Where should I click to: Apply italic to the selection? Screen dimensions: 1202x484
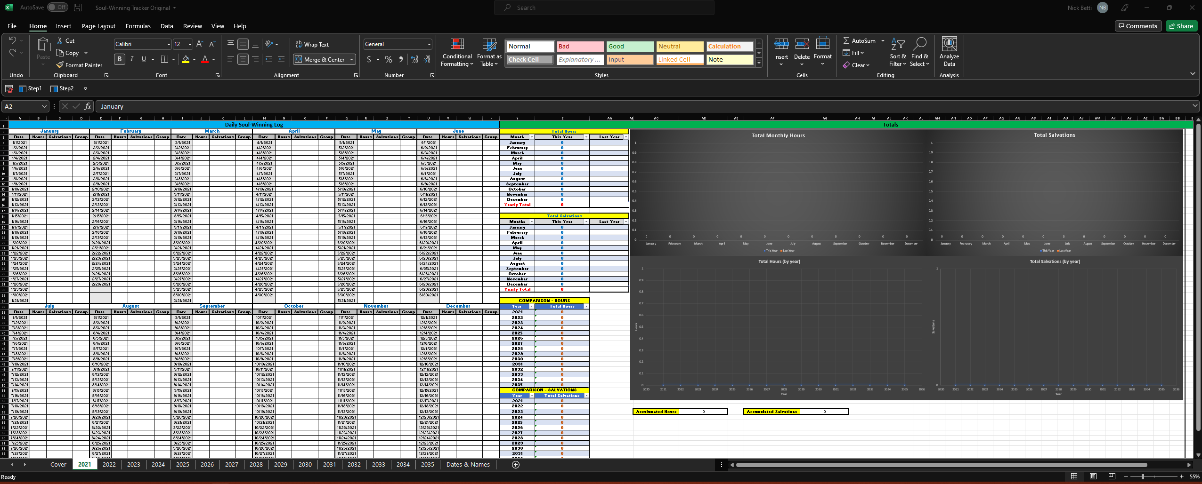132,59
